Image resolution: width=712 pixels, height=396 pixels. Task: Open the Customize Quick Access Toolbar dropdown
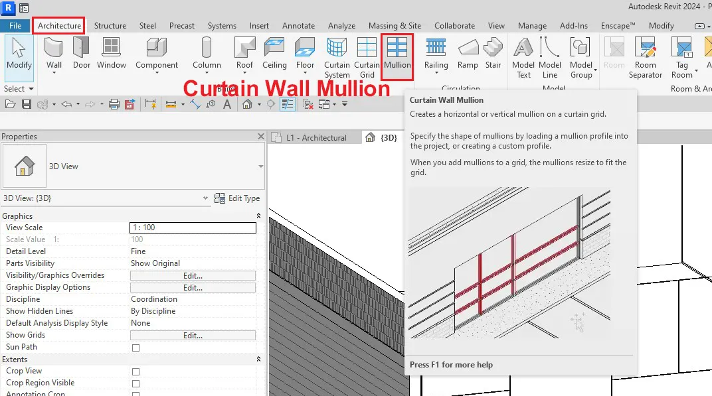coord(345,104)
